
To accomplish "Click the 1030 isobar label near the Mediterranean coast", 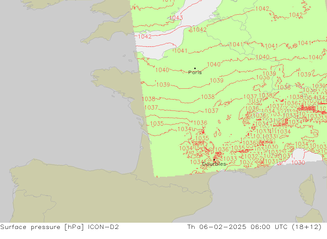I will coord(298,162).
